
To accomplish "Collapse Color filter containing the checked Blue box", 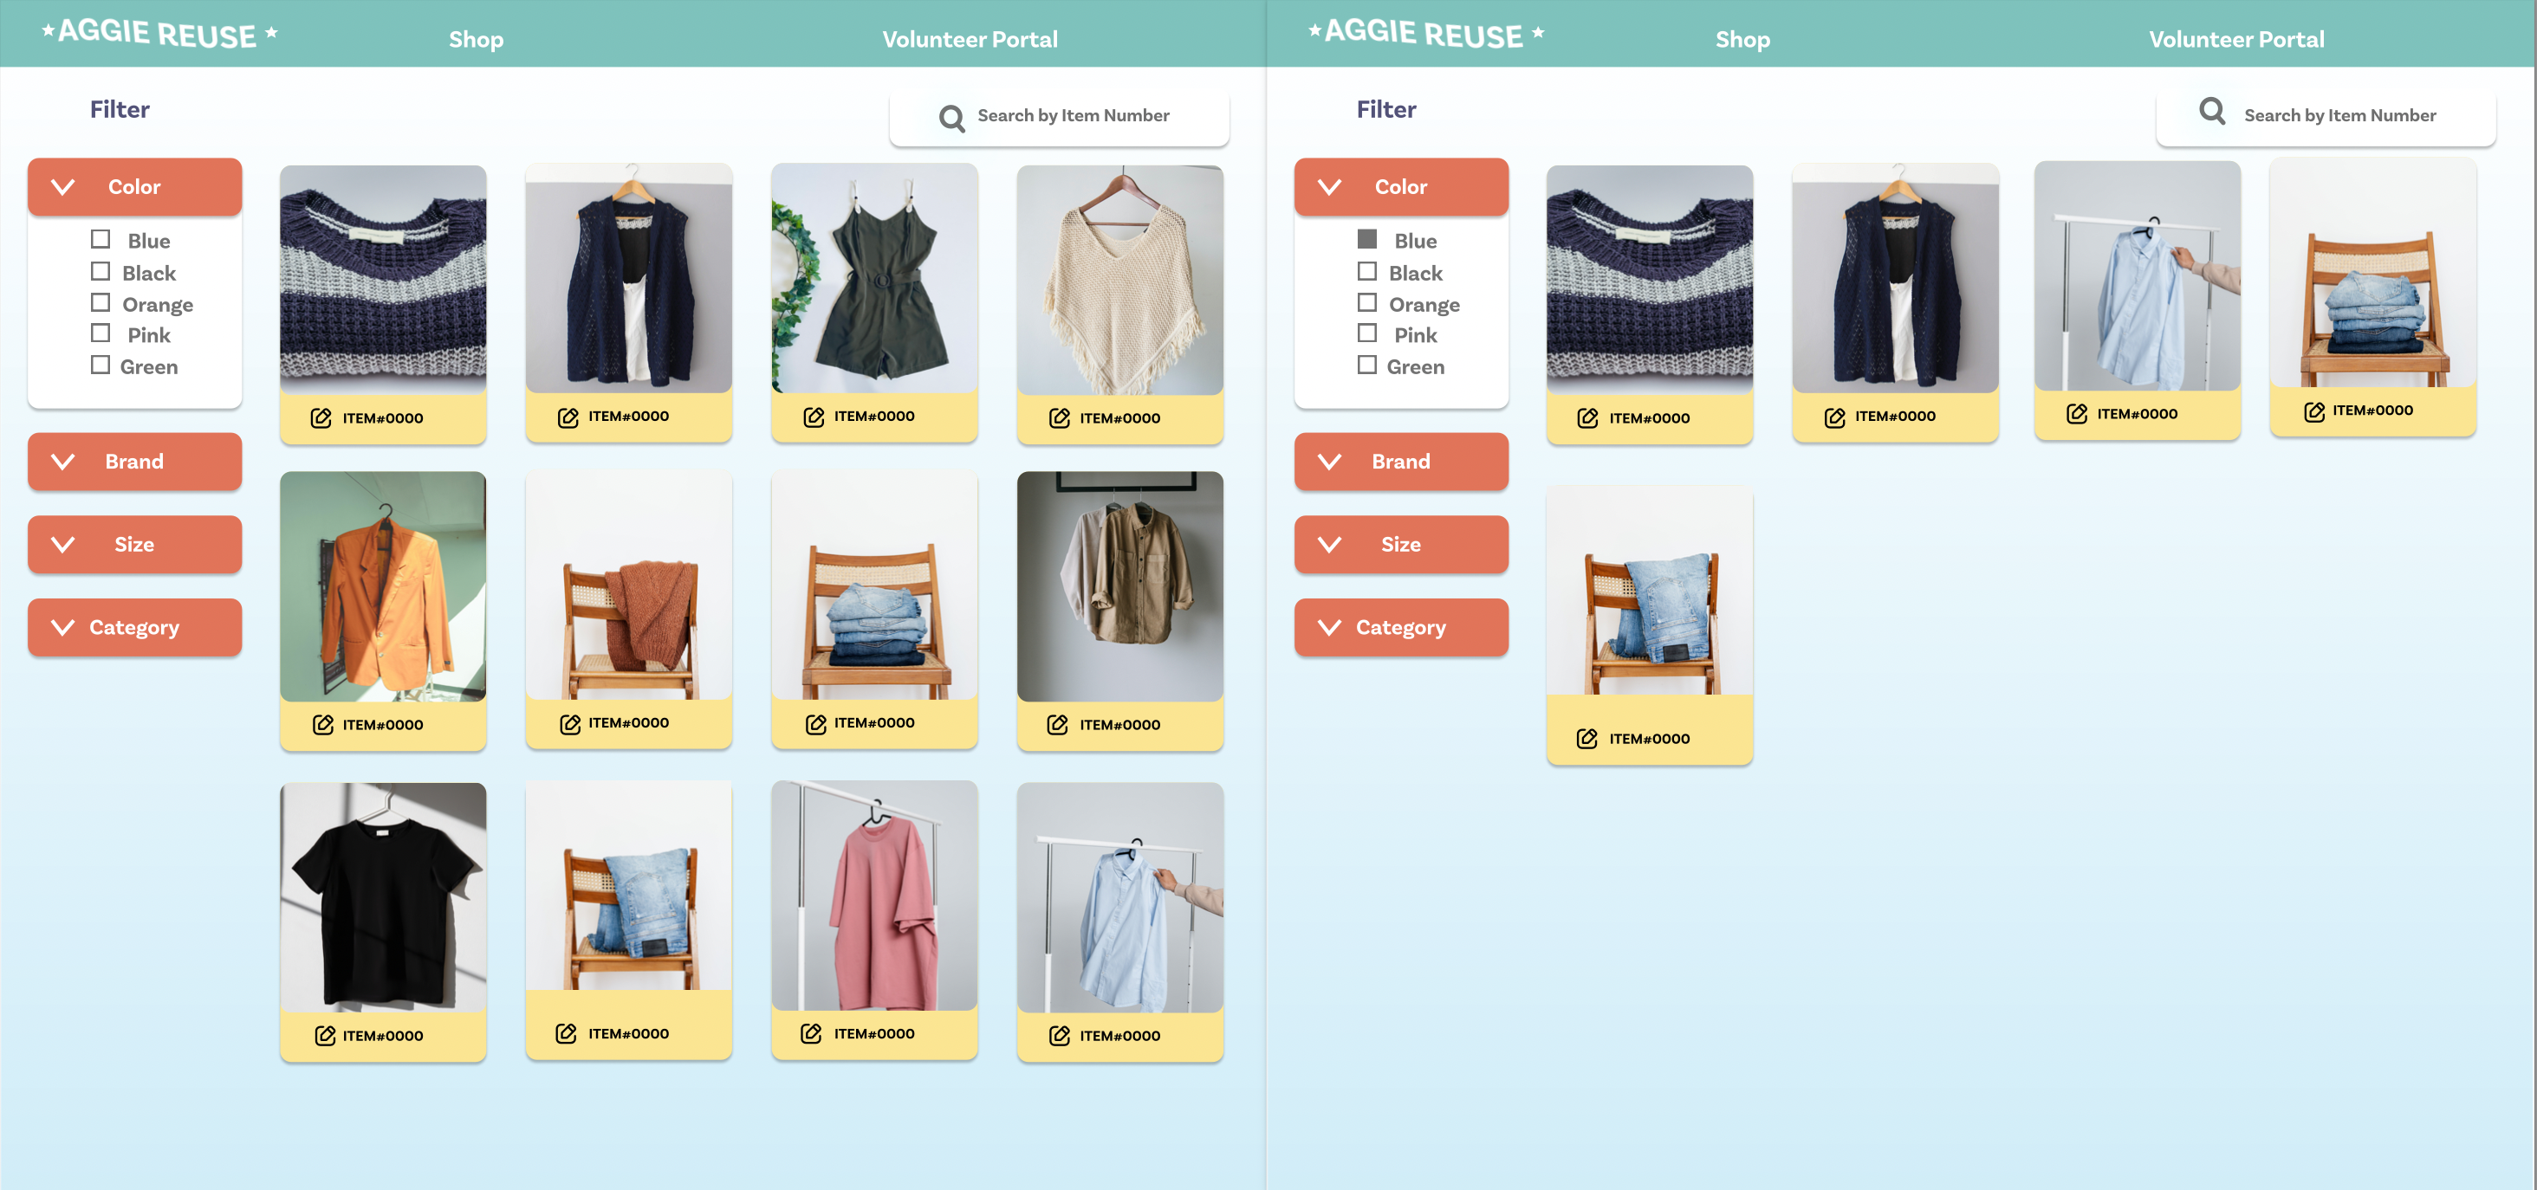I will click(1399, 187).
